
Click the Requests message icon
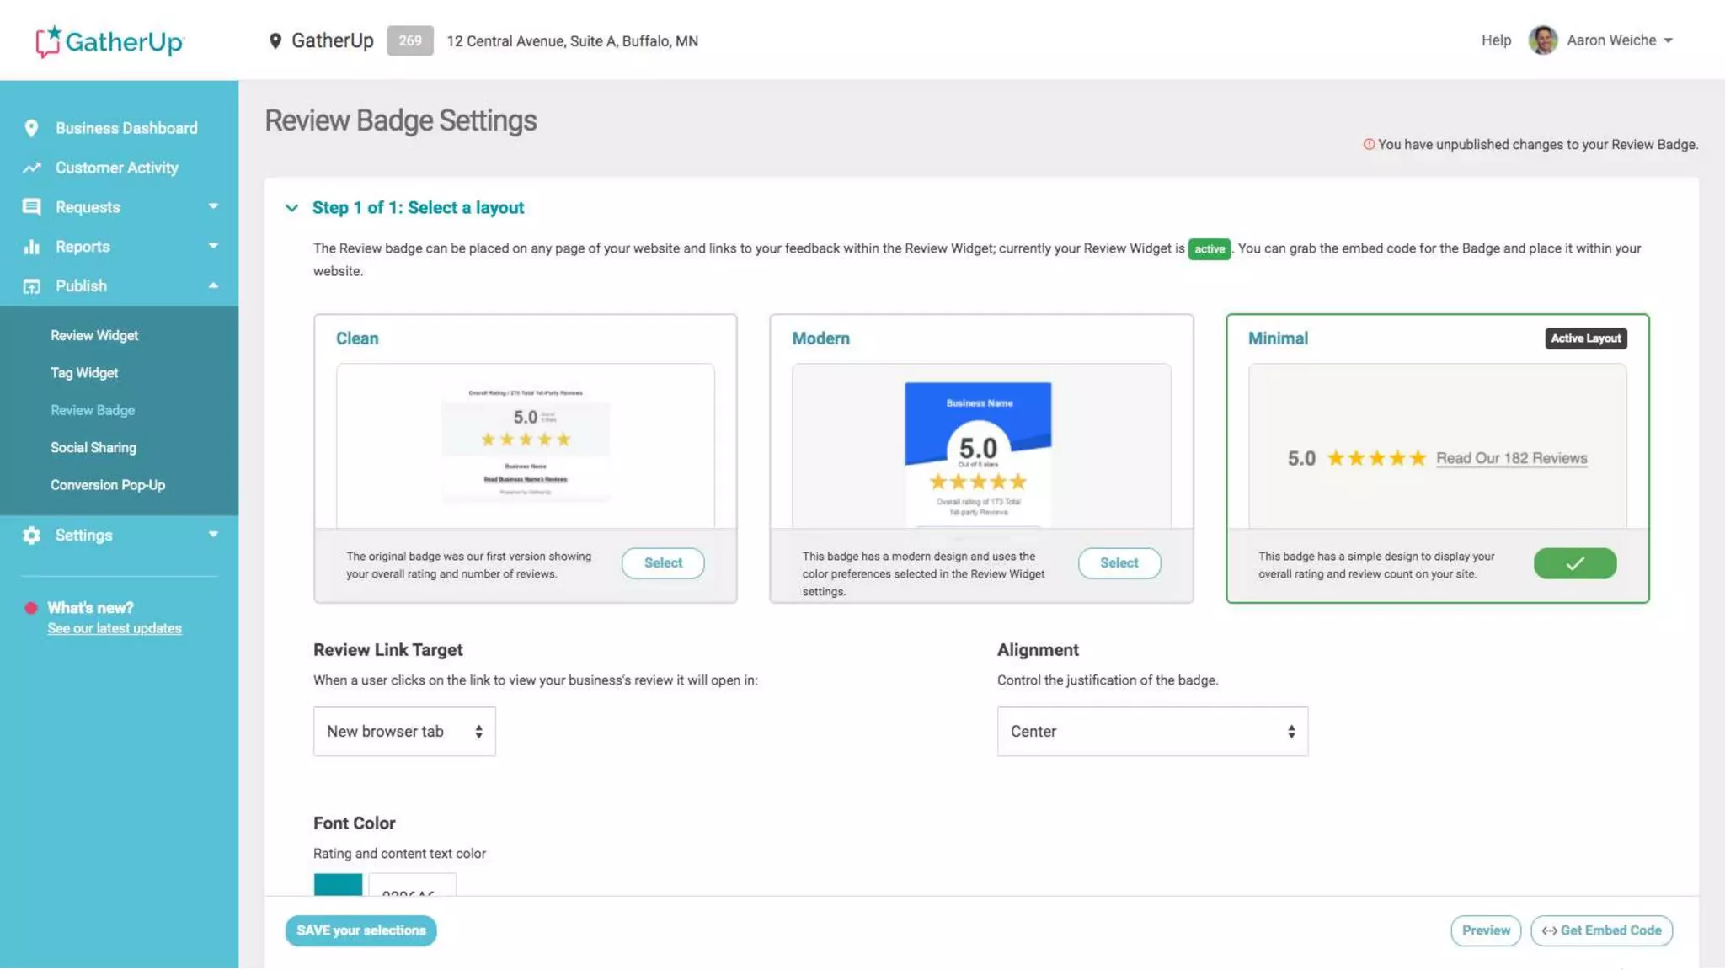[31, 207]
